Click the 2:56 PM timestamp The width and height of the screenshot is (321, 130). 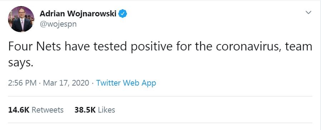(x=22, y=83)
